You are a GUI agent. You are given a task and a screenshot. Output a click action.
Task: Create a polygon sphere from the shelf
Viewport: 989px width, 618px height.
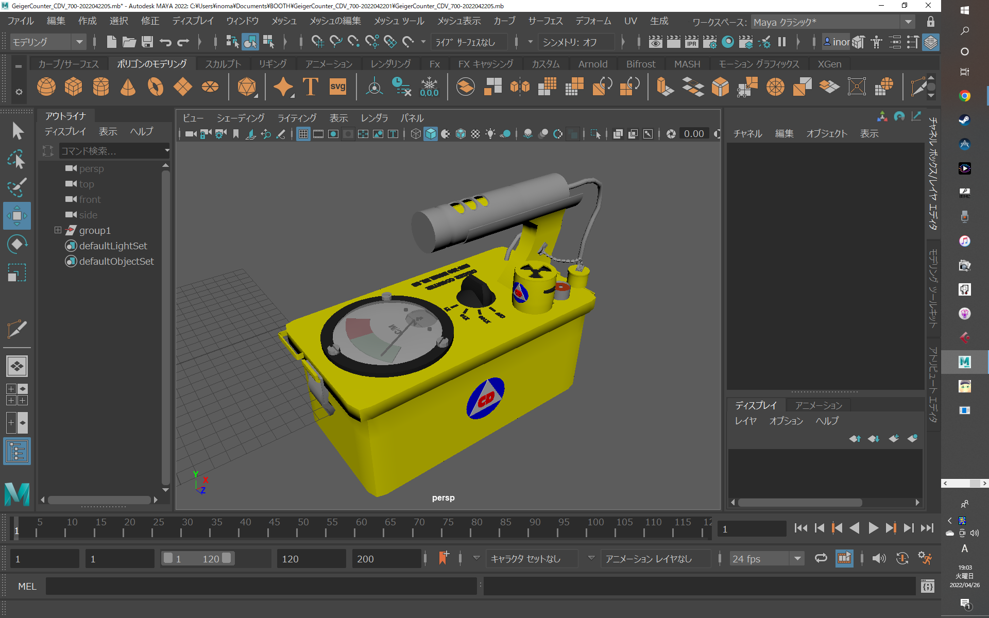[x=46, y=87]
